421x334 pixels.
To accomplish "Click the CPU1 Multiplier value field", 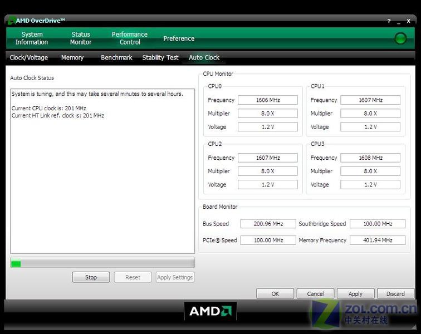I will tap(370, 114).
